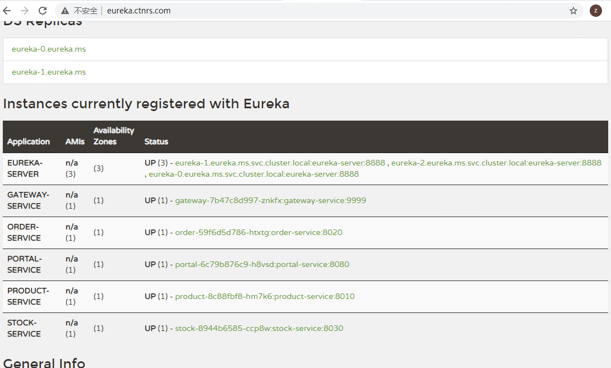
Task: Open eureka-2 eureka-server:8888 instance link
Action: [x=497, y=163]
